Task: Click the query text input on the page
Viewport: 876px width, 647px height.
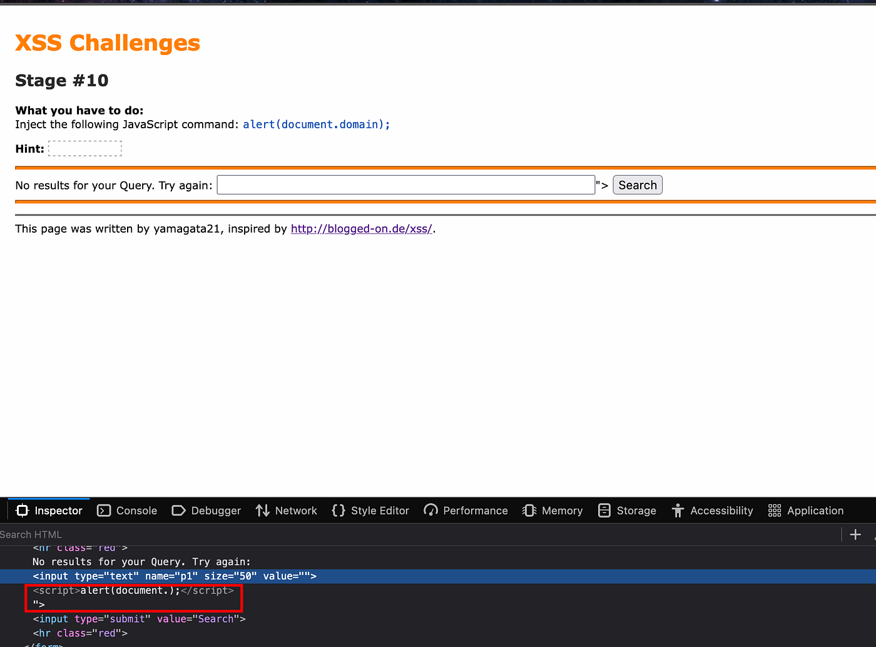Action: click(406, 185)
